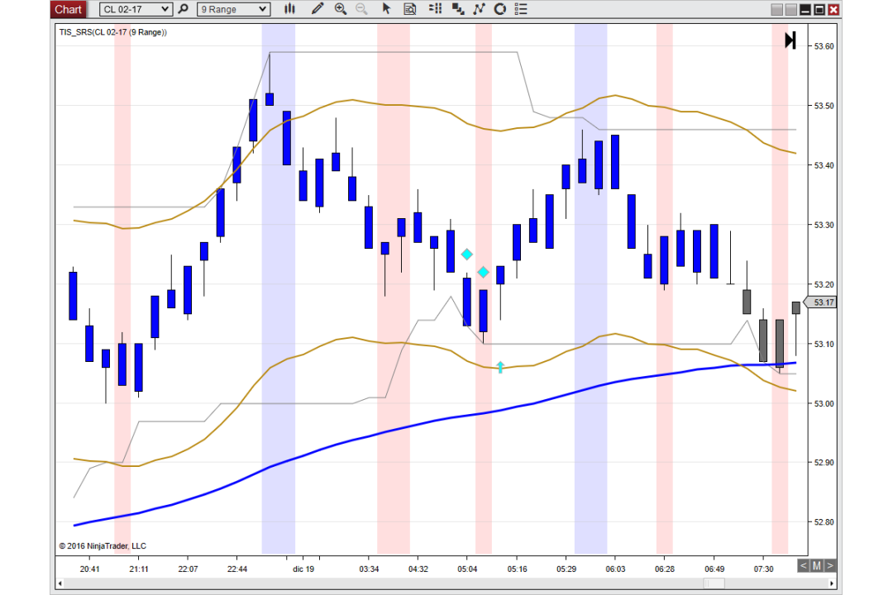Click the 'dic 19' date label
Screen dimensions: 893x595
(x=303, y=569)
